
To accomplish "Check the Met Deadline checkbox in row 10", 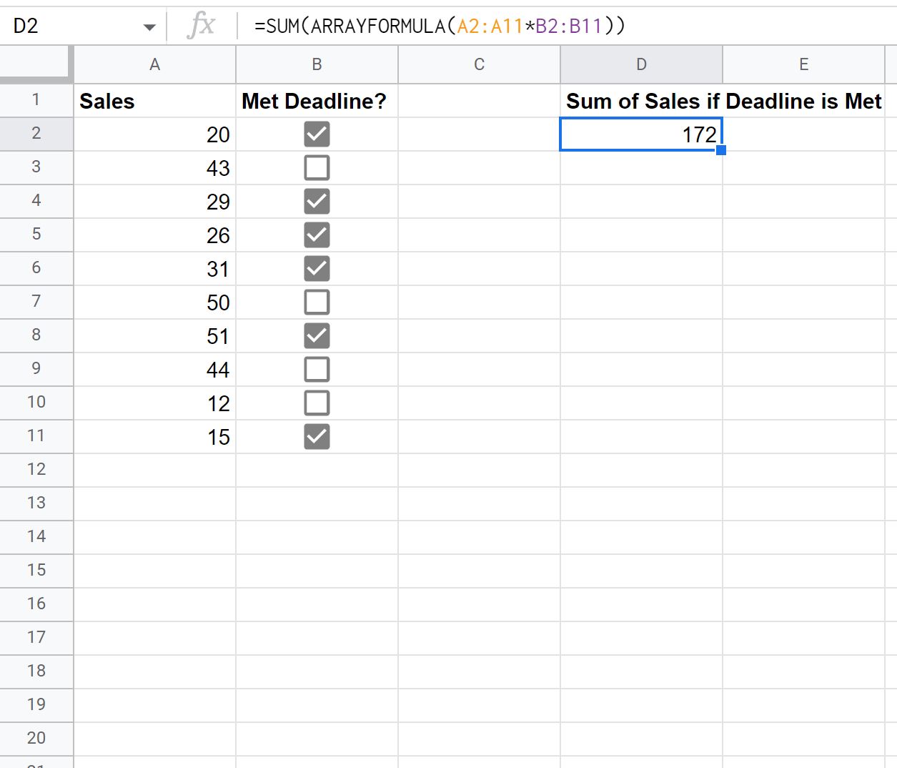I will [x=316, y=403].
